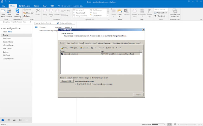The width and height of the screenshot is (203, 126).
Task: Select the To Manager quick step
Action: coord(96,10)
